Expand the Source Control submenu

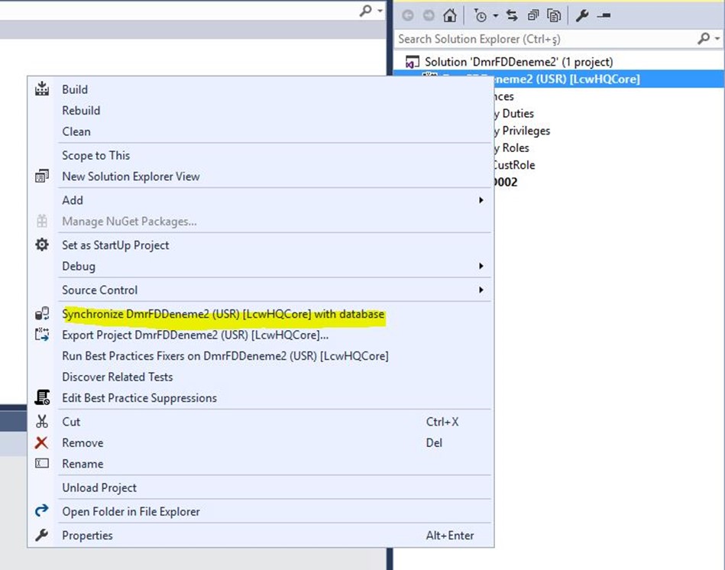pyautogui.click(x=481, y=290)
